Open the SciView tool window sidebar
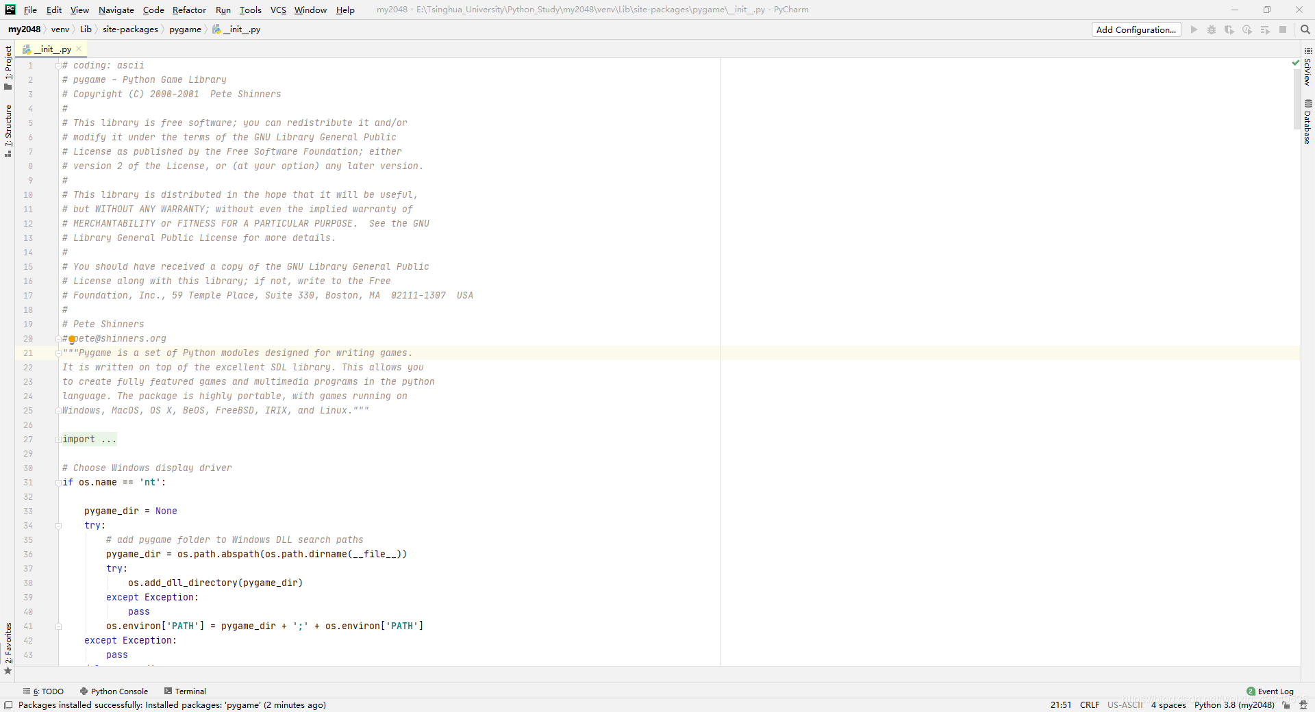Image resolution: width=1315 pixels, height=712 pixels. [x=1307, y=66]
